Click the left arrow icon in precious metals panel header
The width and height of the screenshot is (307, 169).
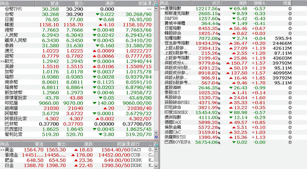[156, 143]
